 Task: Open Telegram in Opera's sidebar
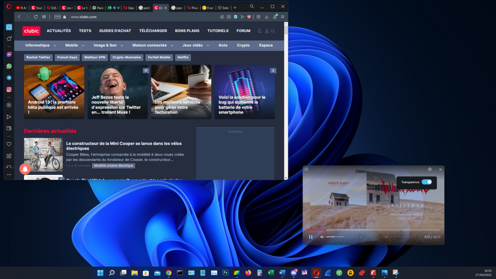[9, 78]
